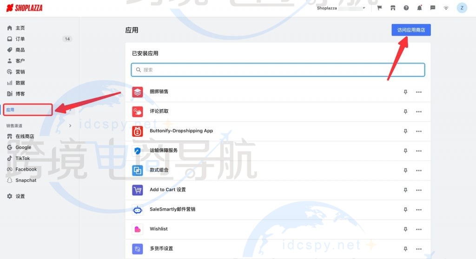This screenshot has height=259, width=476.
Task: Click the storefront icon in header
Action: 393,8
